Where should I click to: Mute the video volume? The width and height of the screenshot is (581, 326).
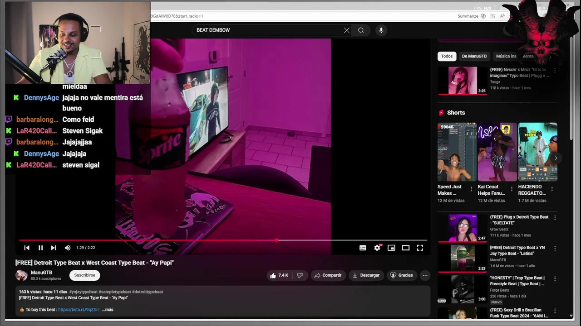click(68, 248)
